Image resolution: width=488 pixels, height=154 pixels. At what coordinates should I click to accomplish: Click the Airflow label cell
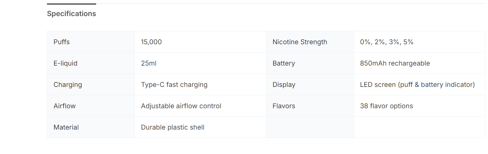click(x=65, y=106)
